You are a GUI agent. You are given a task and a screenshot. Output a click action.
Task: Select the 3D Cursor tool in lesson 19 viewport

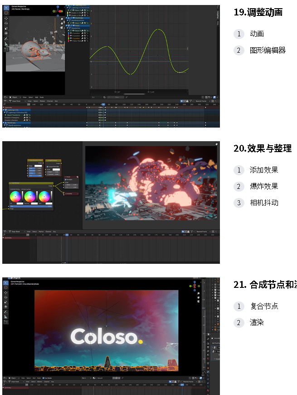(x=6, y=13)
